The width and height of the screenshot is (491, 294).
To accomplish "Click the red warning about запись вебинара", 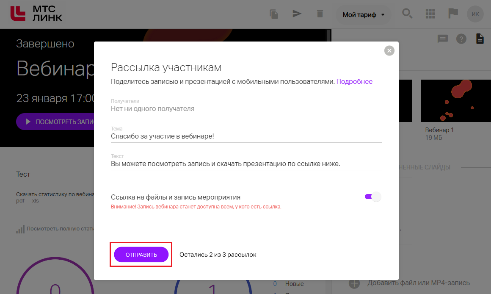I will (x=196, y=207).
